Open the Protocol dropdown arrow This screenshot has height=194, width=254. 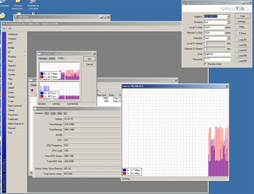[x=228, y=22]
